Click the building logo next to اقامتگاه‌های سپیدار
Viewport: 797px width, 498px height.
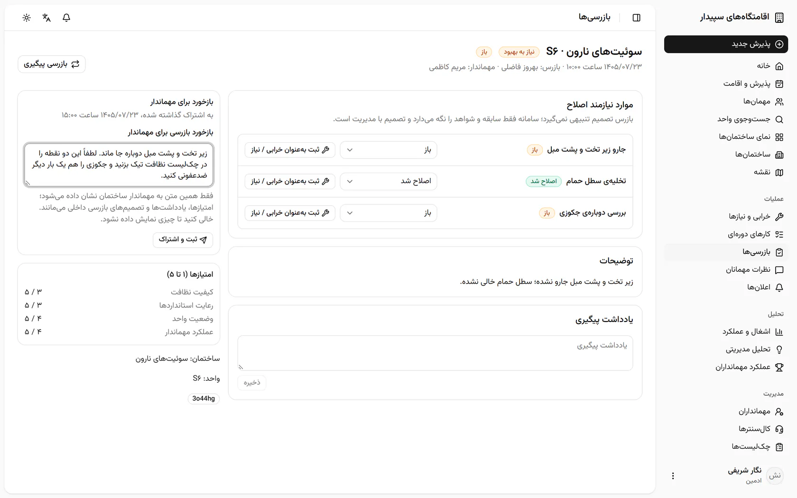coord(779,18)
